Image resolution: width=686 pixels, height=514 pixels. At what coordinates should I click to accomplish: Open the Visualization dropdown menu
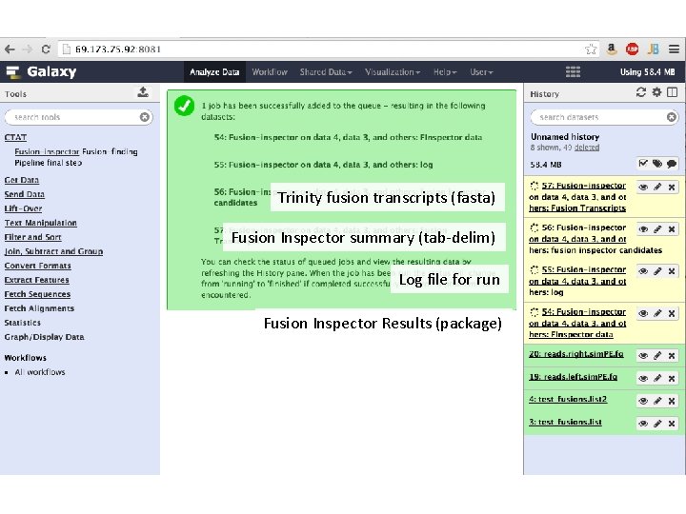click(x=393, y=72)
